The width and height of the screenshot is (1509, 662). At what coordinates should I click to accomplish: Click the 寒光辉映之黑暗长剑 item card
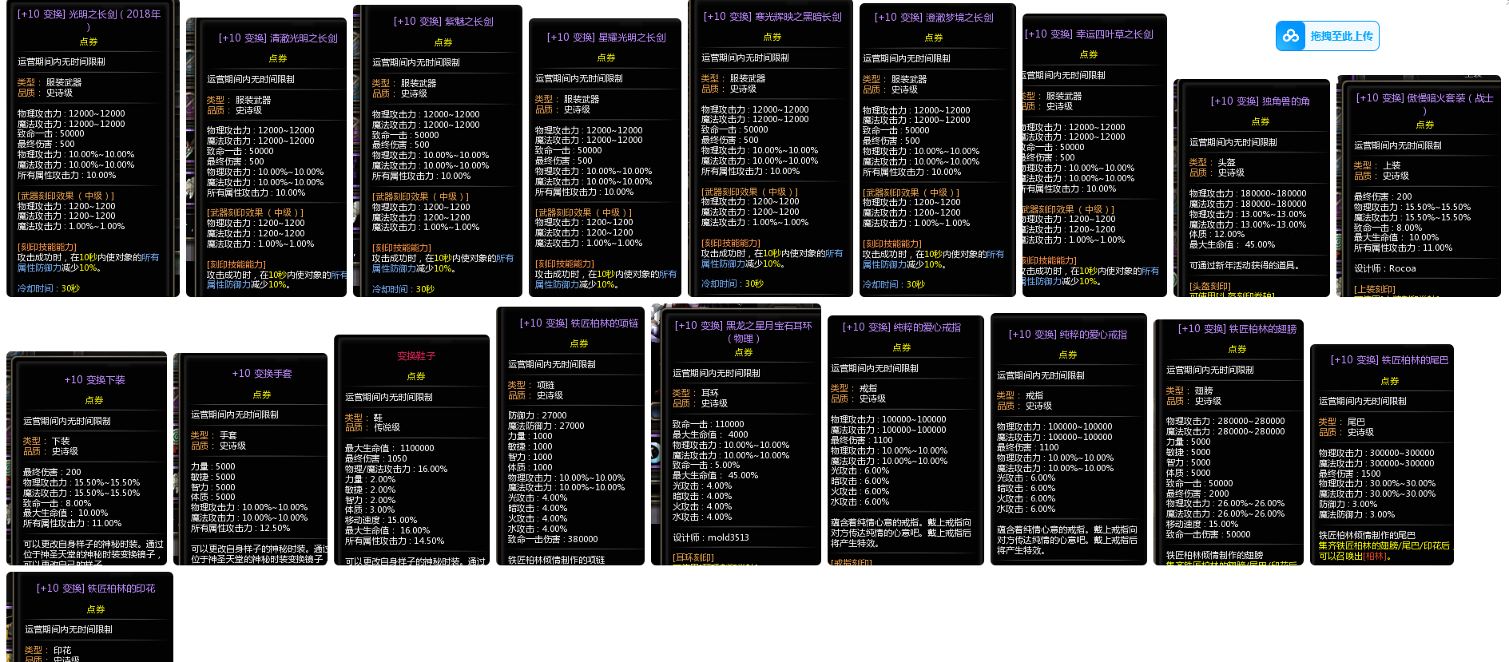[x=770, y=152]
